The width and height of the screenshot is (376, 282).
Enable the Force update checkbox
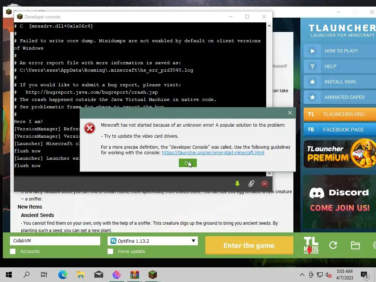point(110,251)
